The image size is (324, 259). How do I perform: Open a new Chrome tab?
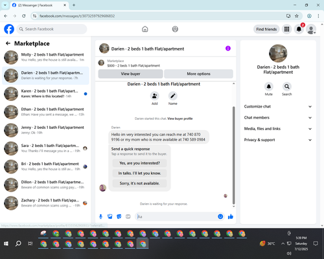coord(74,5)
